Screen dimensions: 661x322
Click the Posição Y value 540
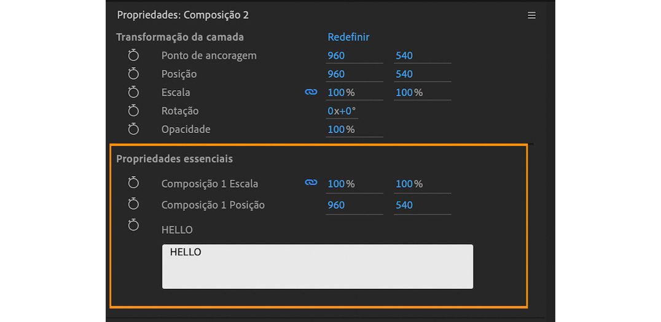(x=404, y=74)
